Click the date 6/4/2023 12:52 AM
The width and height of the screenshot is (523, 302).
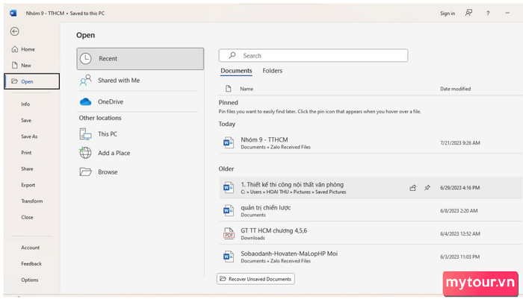[x=460, y=233]
